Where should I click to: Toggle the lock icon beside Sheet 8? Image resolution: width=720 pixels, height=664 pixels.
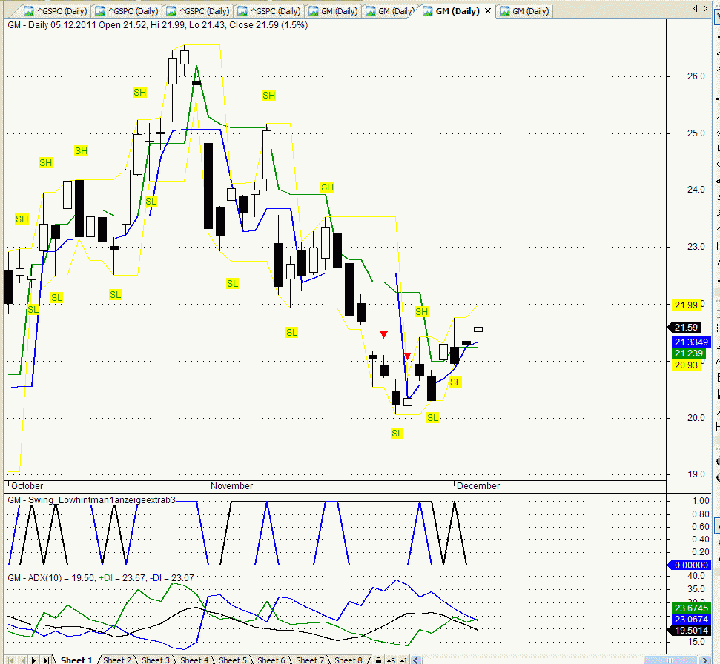point(378,660)
